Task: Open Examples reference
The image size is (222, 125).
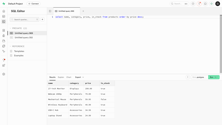Action: pos(19,56)
